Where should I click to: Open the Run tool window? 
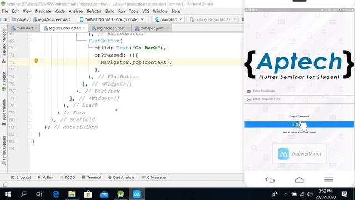[45, 177]
